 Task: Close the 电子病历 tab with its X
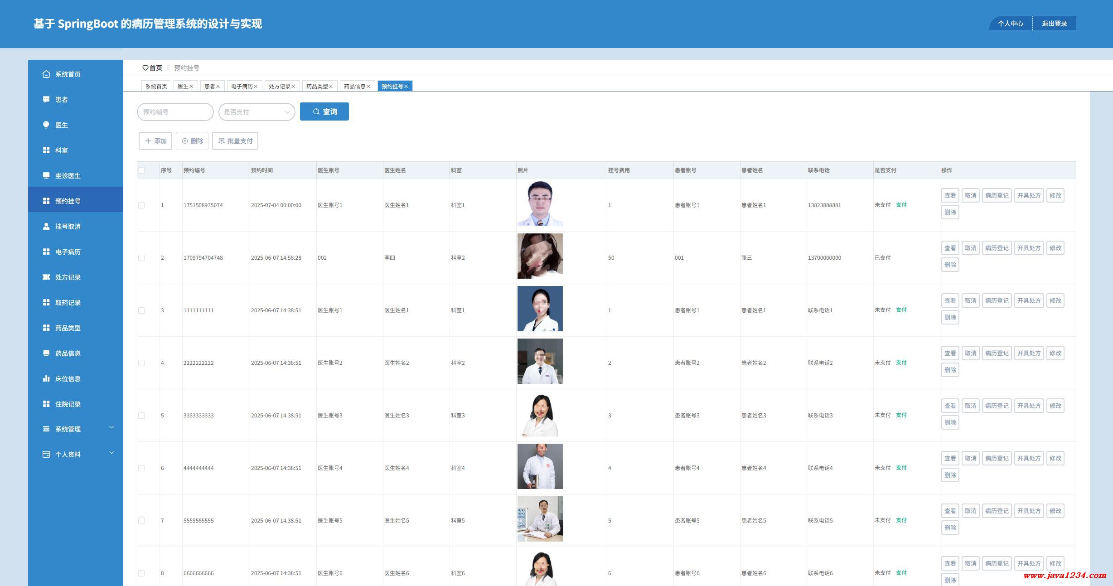[256, 86]
